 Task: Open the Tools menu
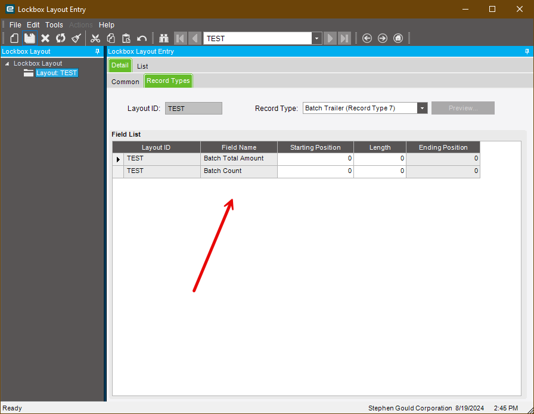pyautogui.click(x=54, y=25)
